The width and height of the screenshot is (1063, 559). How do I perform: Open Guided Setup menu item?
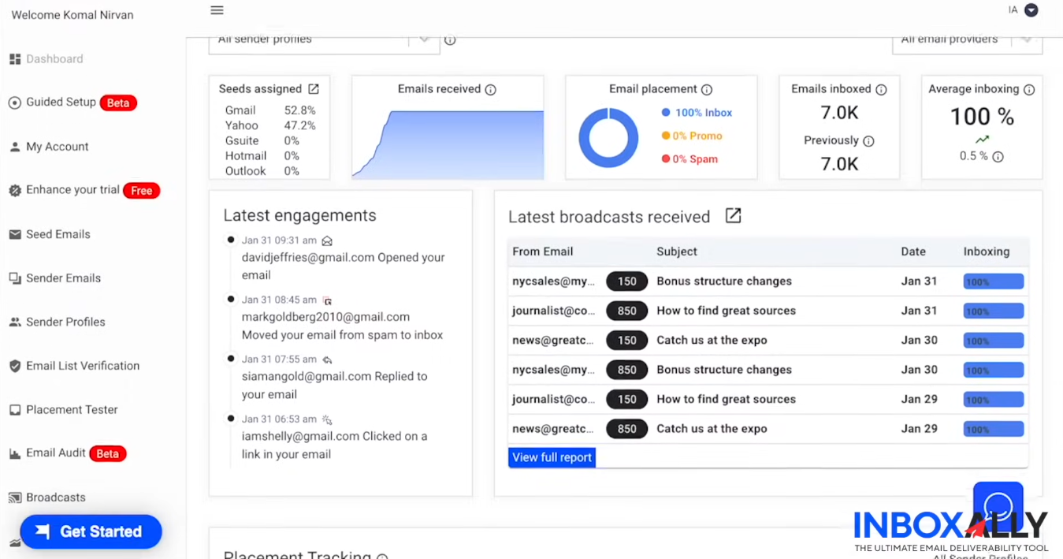point(61,102)
